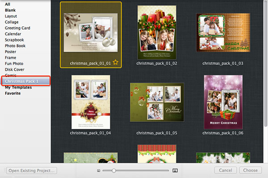268x178 pixels.
Task: Show My Templates section
Action: 18,87
